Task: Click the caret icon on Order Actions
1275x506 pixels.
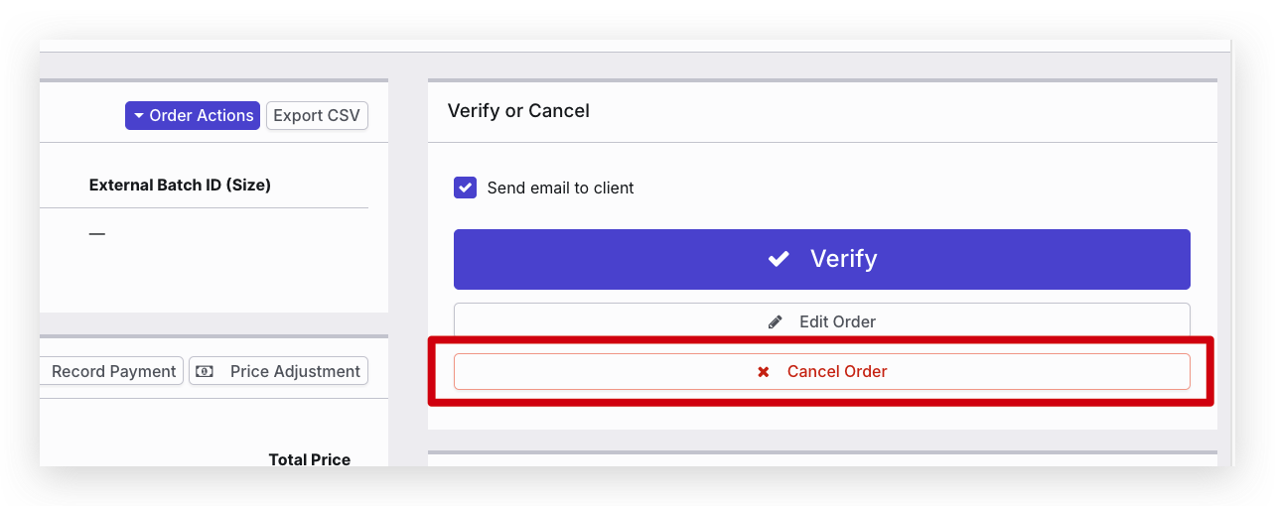Action: (139, 116)
